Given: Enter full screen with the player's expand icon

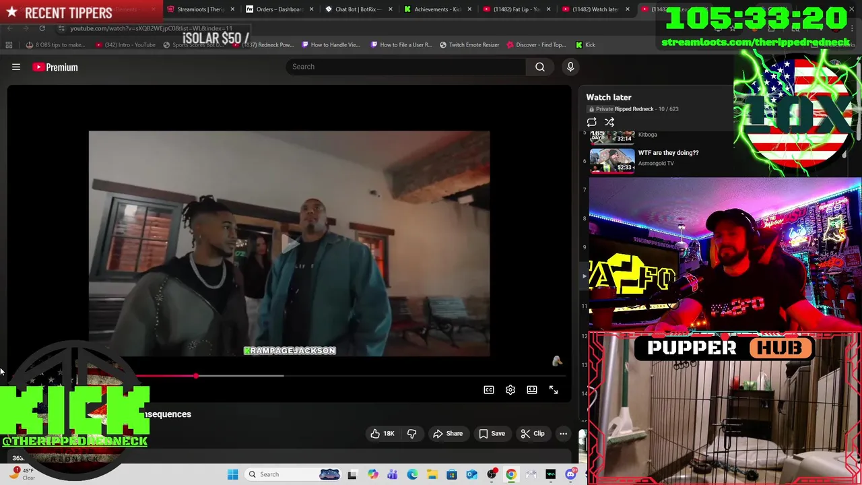Looking at the screenshot, I should 554,389.
